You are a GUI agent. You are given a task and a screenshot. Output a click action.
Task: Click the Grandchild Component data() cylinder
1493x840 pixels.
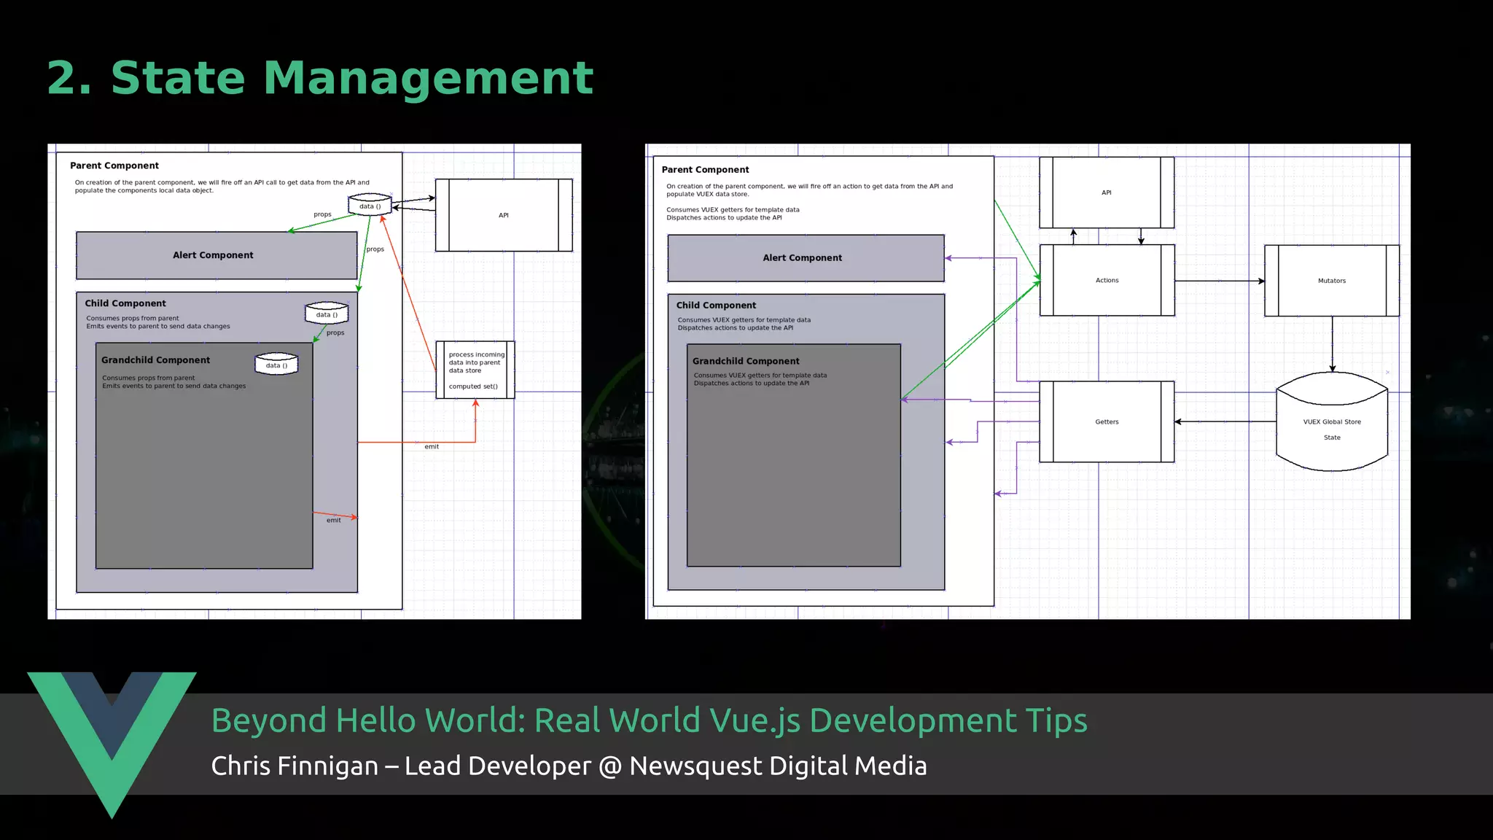(276, 364)
